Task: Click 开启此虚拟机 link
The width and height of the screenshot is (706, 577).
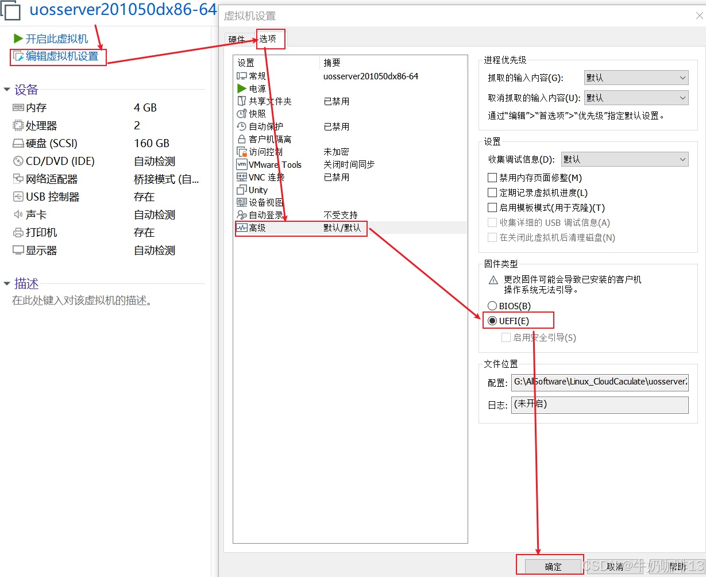Action: pyautogui.click(x=57, y=39)
